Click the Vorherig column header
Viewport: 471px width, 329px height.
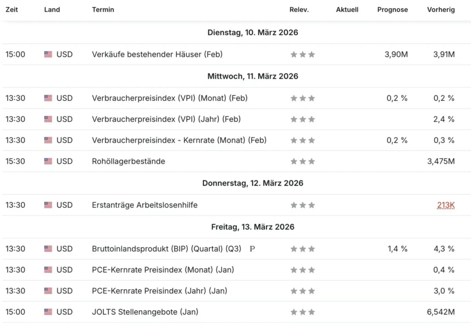(441, 10)
